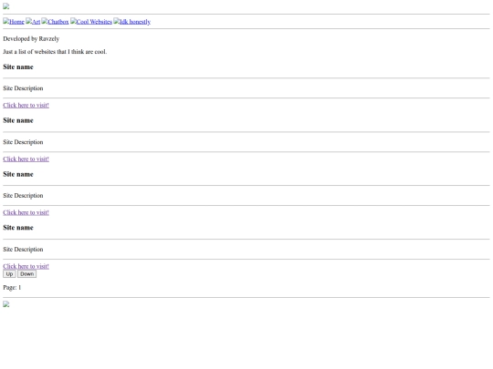Image resolution: width=493 pixels, height=369 pixels.
Task: Click 'Just a list of websites' sentence
Action: 55,52
